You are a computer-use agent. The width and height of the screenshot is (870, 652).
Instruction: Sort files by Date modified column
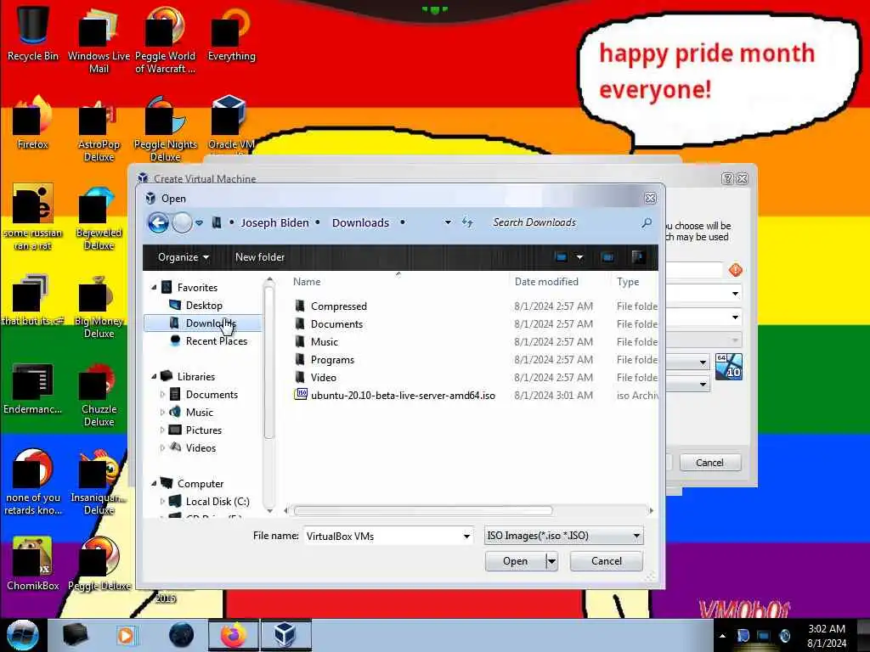(546, 282)
